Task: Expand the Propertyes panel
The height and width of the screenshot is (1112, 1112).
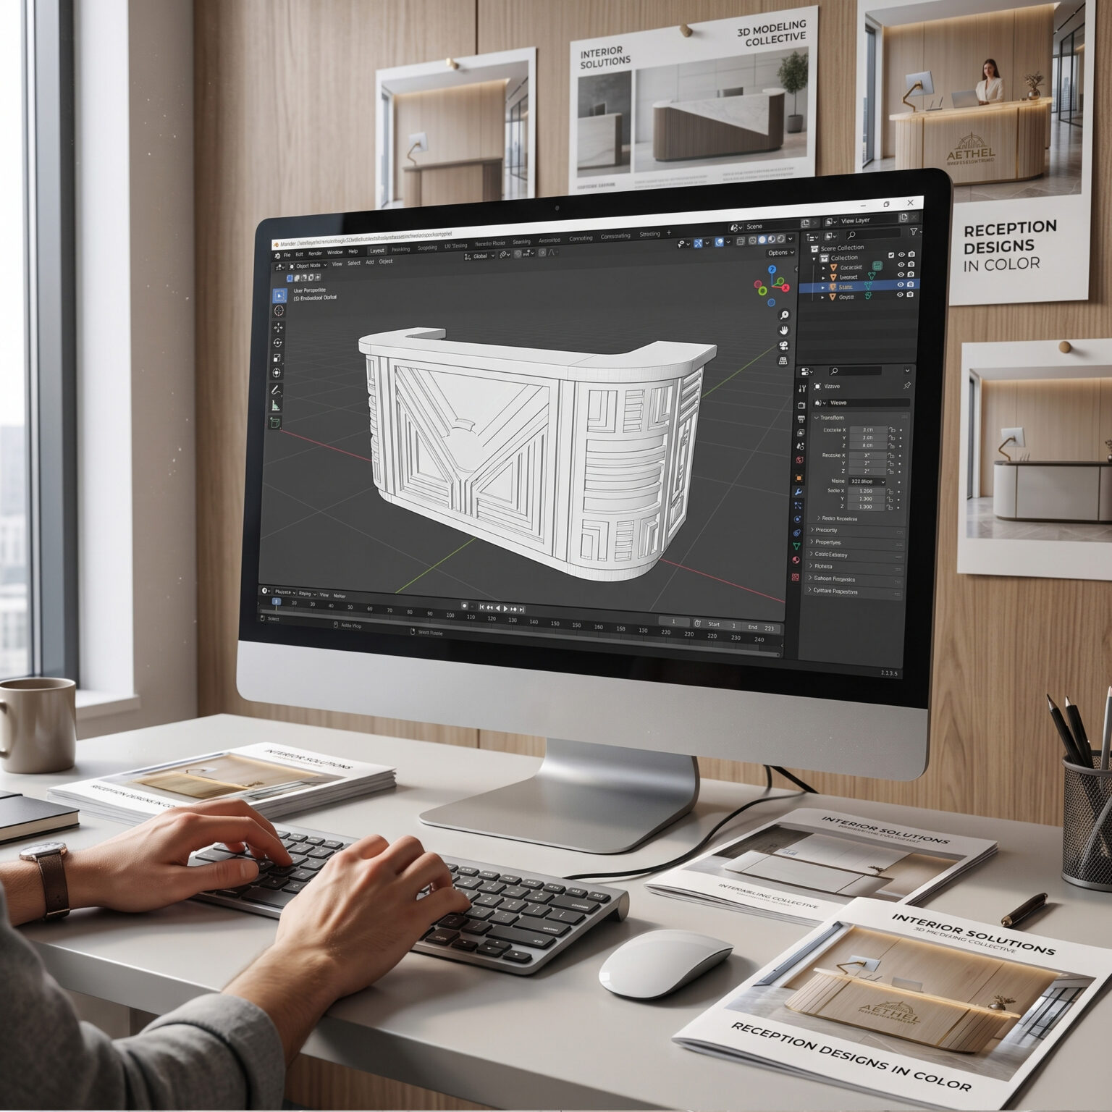Action: pyautogui.click(x=856, y=542)
